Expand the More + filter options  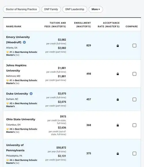(96, 9)
